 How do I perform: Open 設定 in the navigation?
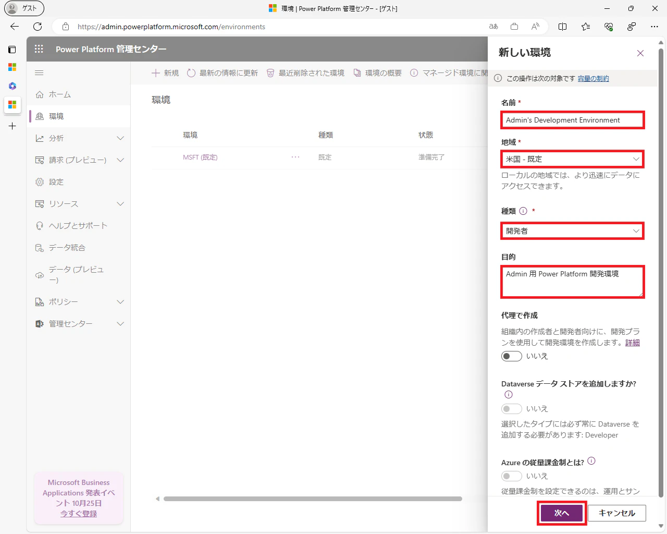[79, 182]
